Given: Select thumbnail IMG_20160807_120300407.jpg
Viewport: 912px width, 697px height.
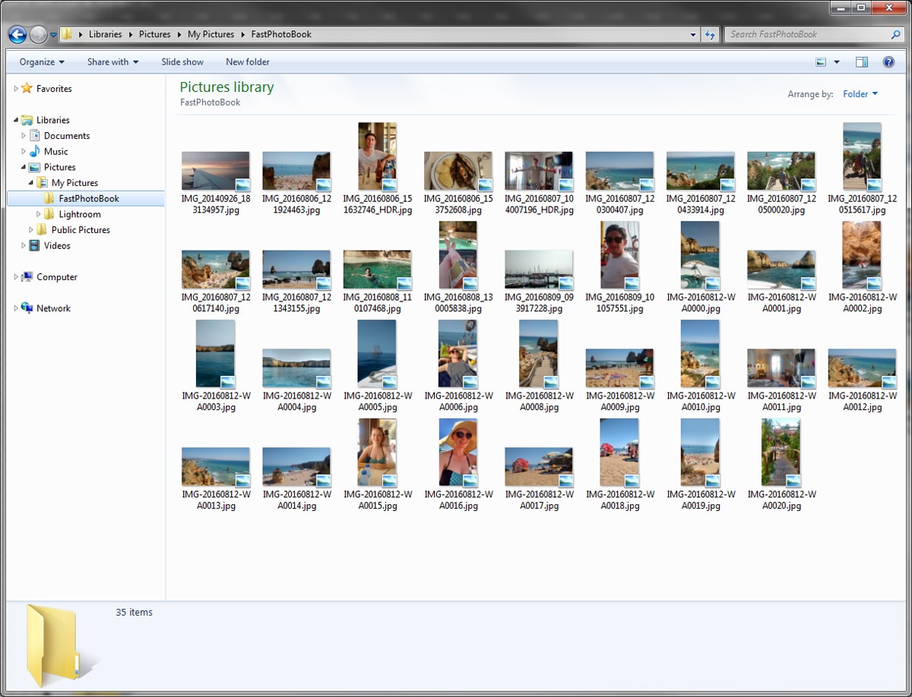Looking at the screenshot, I should pyautogui.click(x=619, y=171).
